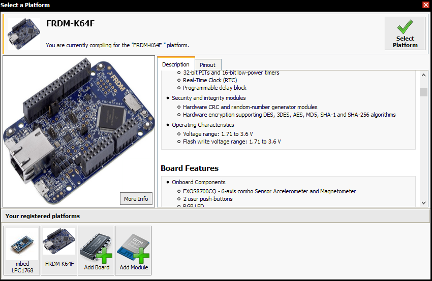Click the 'Flash write voltage range' line
Image resolution: width=432 pixels, height=281 pixels.
coord(232,142)
